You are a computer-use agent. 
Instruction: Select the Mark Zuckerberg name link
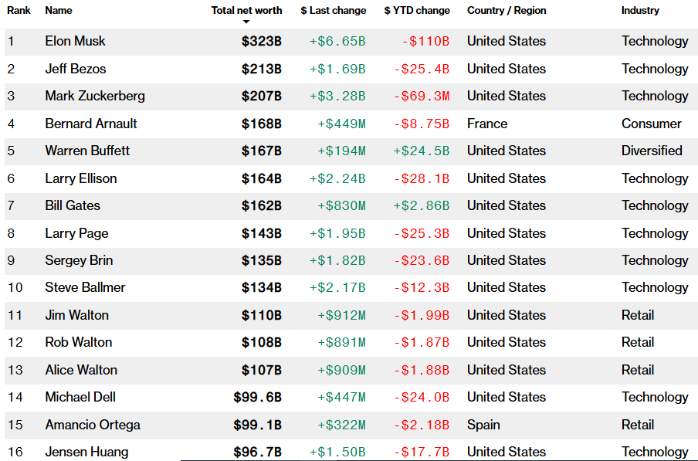tap(94, 96)
